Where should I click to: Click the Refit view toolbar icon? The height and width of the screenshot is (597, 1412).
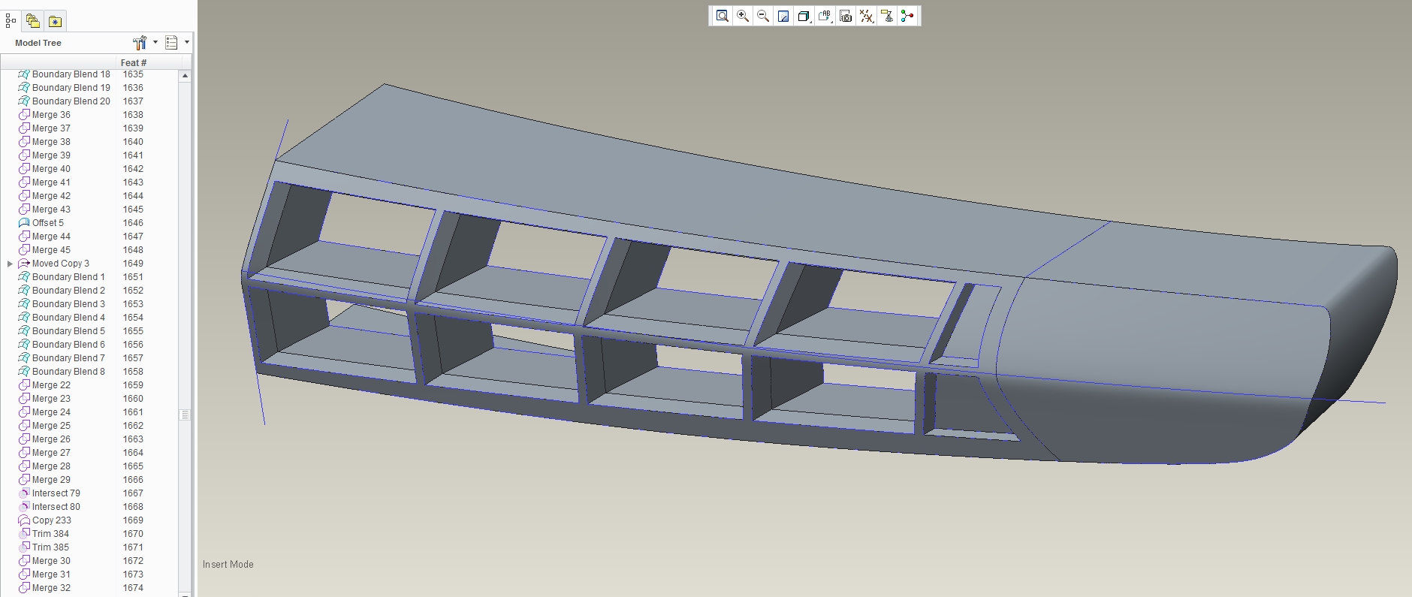click(722, 16)
